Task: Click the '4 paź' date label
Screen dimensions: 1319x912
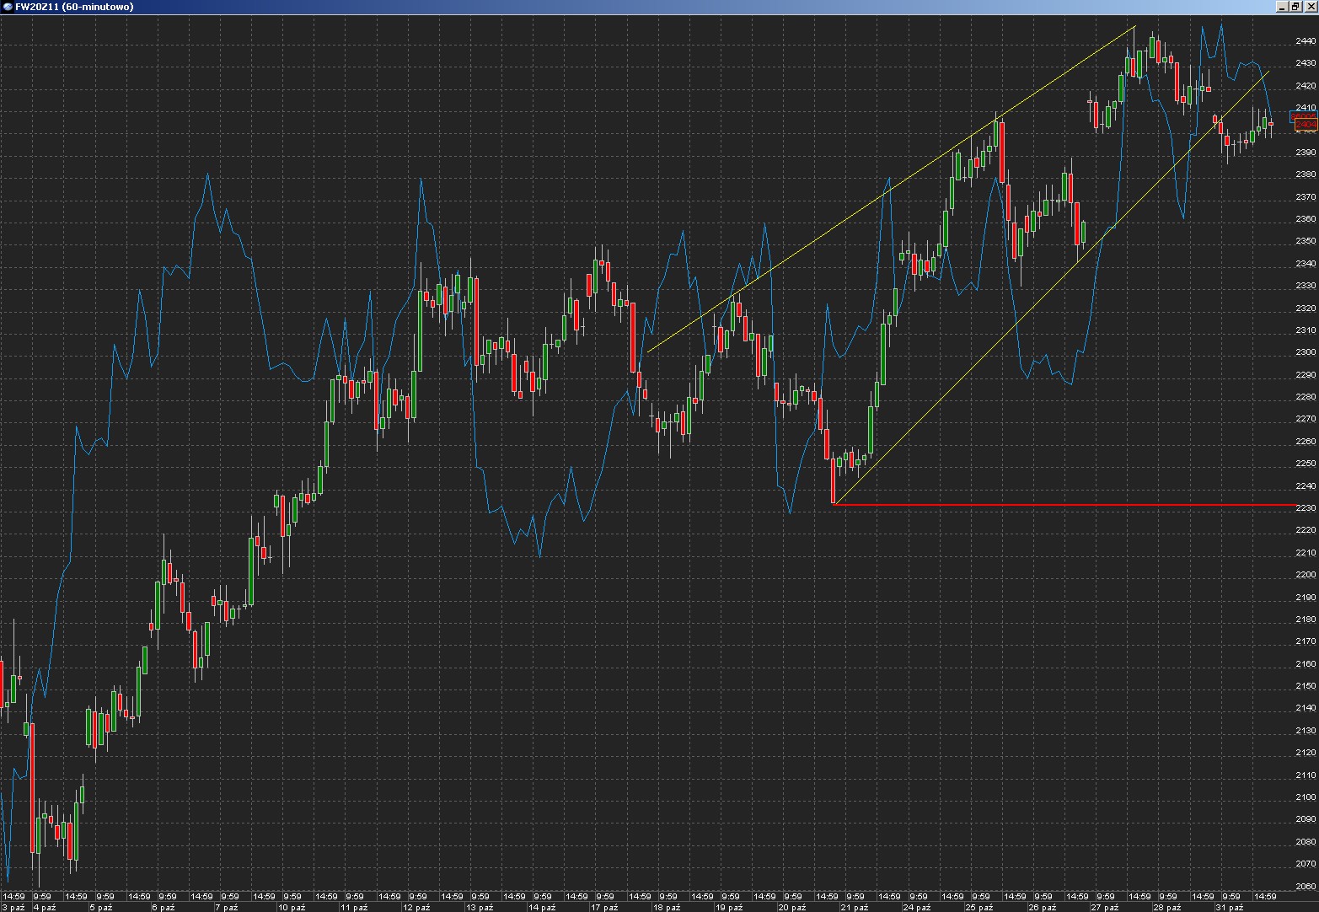Action: 44,907
